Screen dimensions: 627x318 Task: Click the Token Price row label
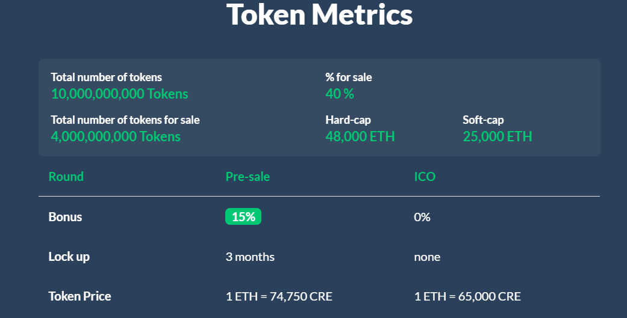click(x=80, y=296)
